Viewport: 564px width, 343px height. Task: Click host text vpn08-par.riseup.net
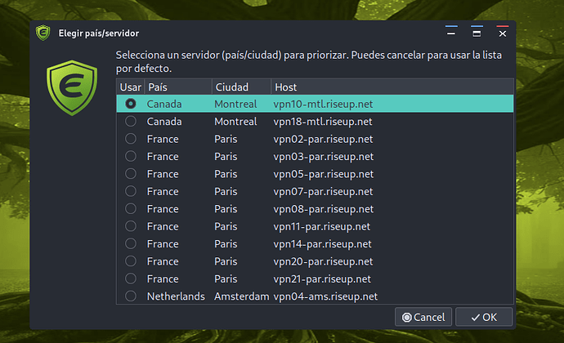[x=324, y=209]
